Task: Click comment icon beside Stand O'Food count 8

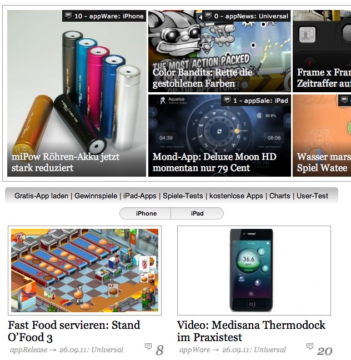Action: 148,346
